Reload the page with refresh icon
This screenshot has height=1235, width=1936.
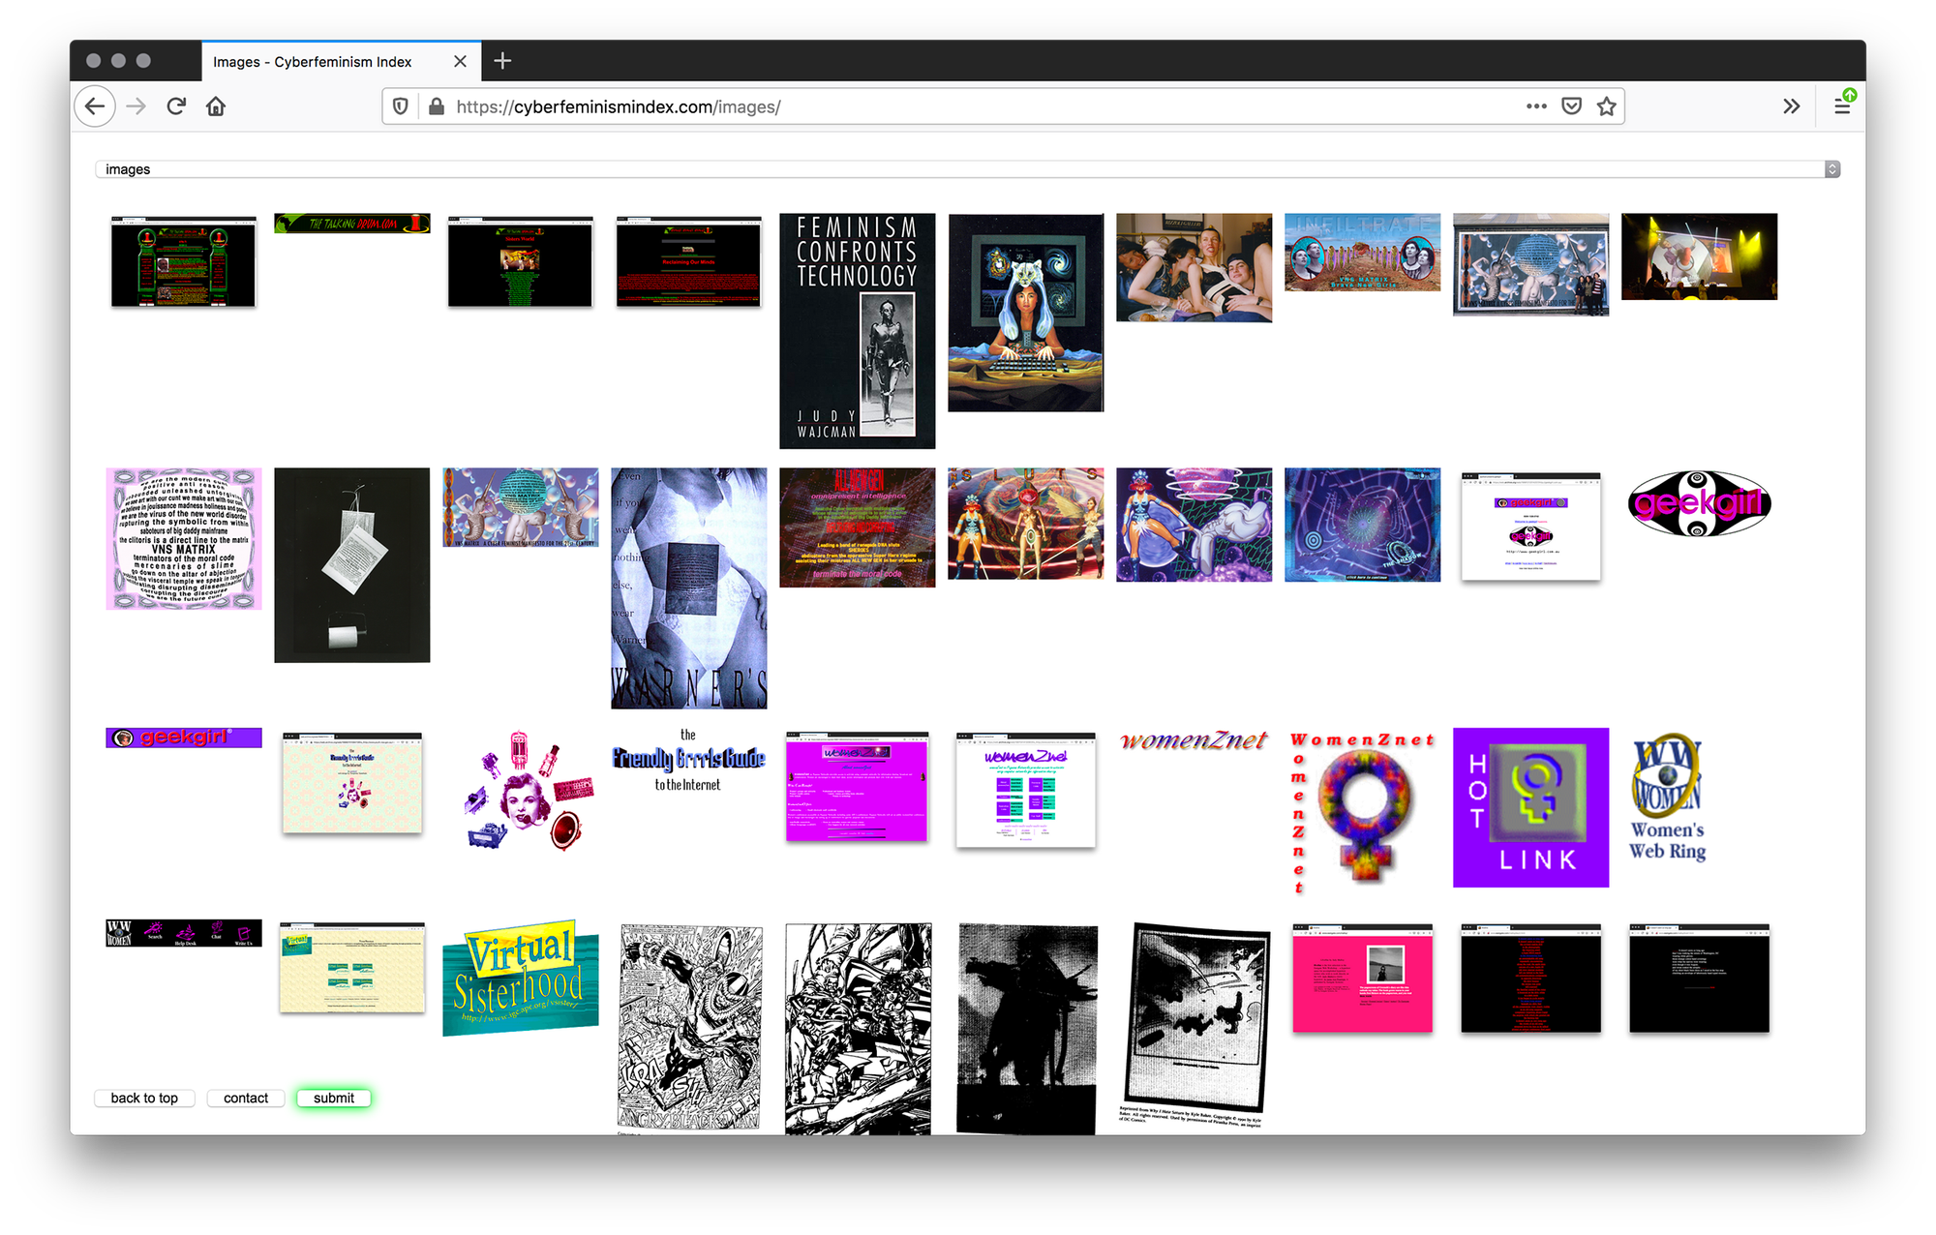tap(176, 106)
